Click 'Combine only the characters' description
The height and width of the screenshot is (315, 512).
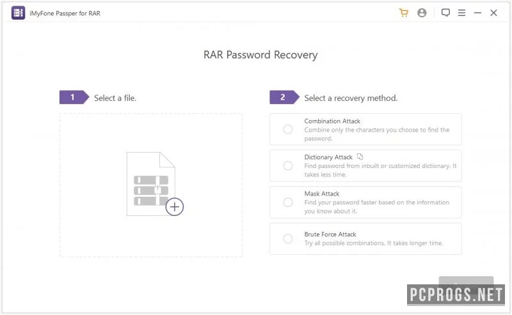tap(377, 134)
